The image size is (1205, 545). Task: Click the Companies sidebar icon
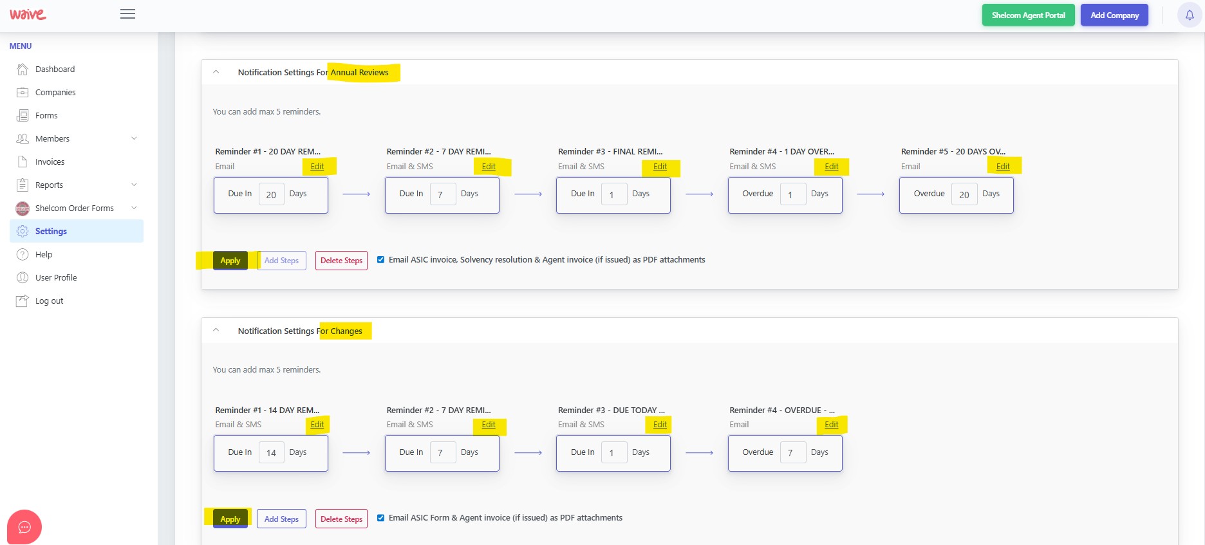(x=23, y=92)
